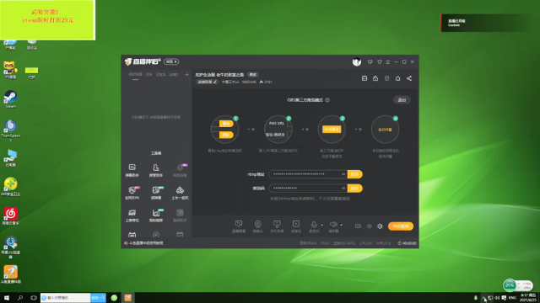The image size is (540, 303).
Task: Expand the microphone options arrow
Action: (x=322, y=225)
